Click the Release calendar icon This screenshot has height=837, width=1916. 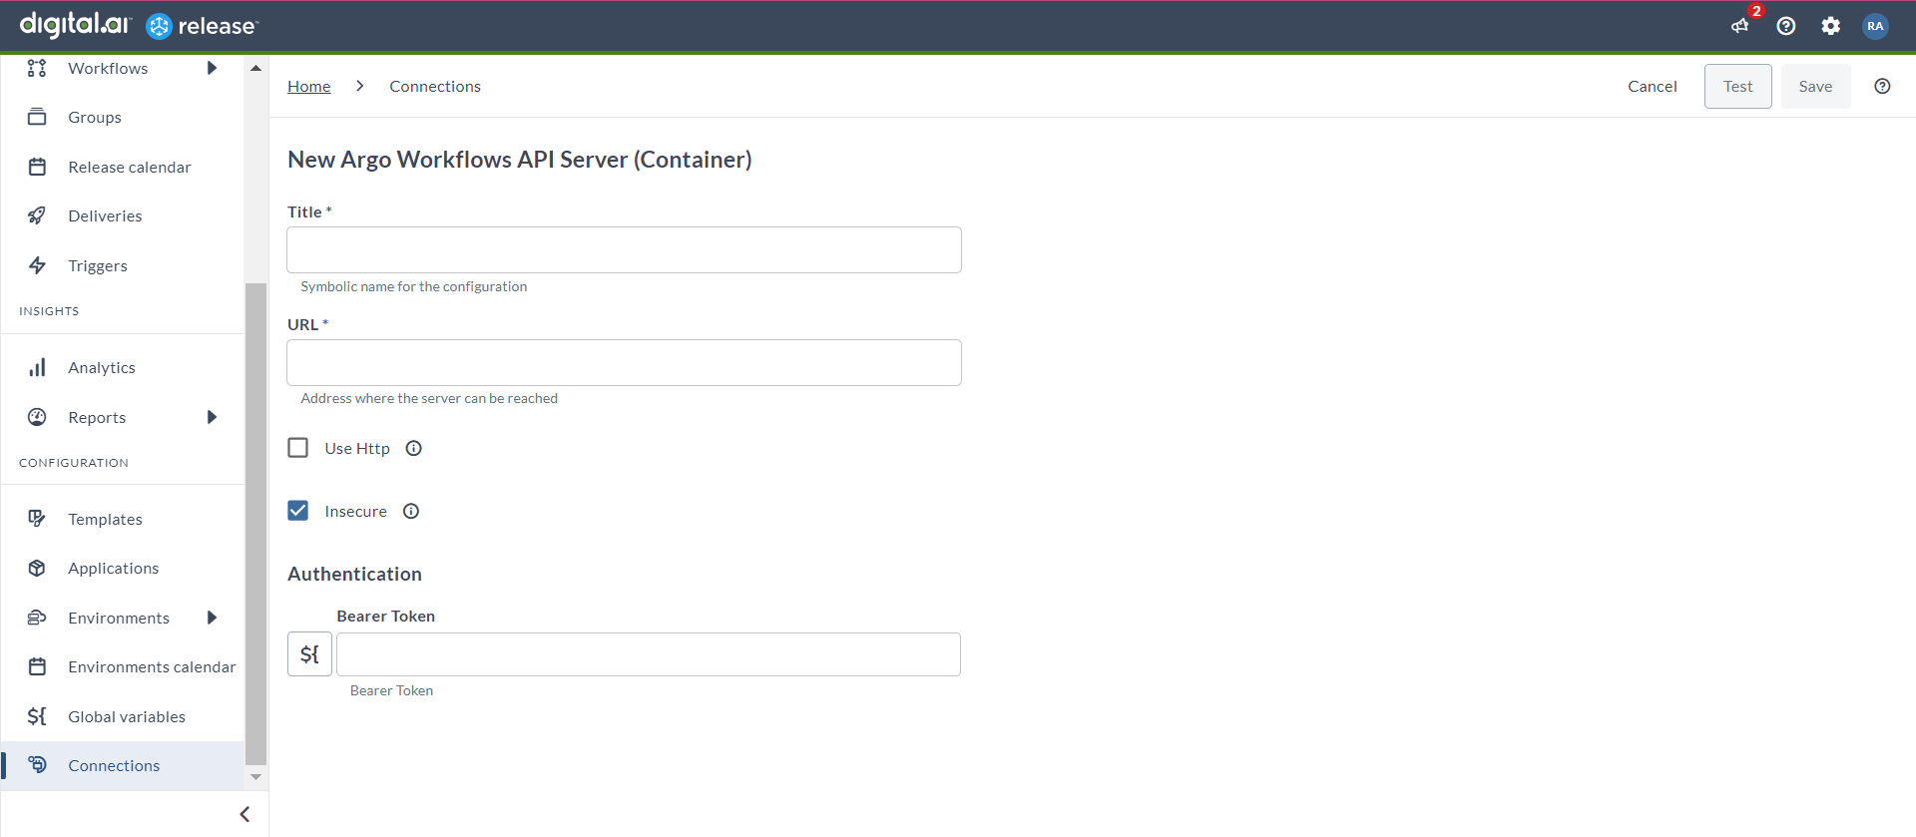coord(37,167)
